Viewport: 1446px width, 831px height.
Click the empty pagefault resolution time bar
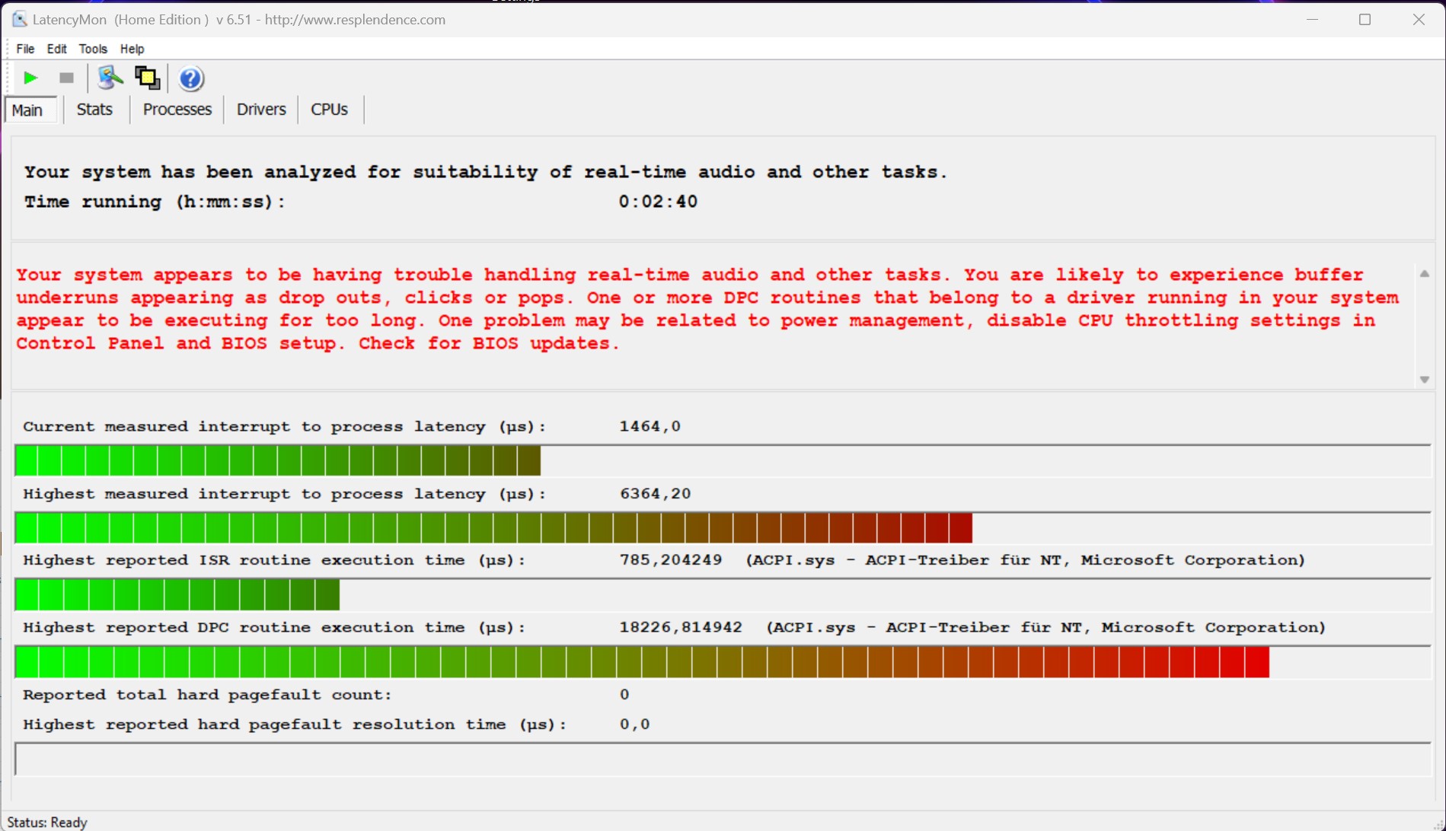point(723,759)
